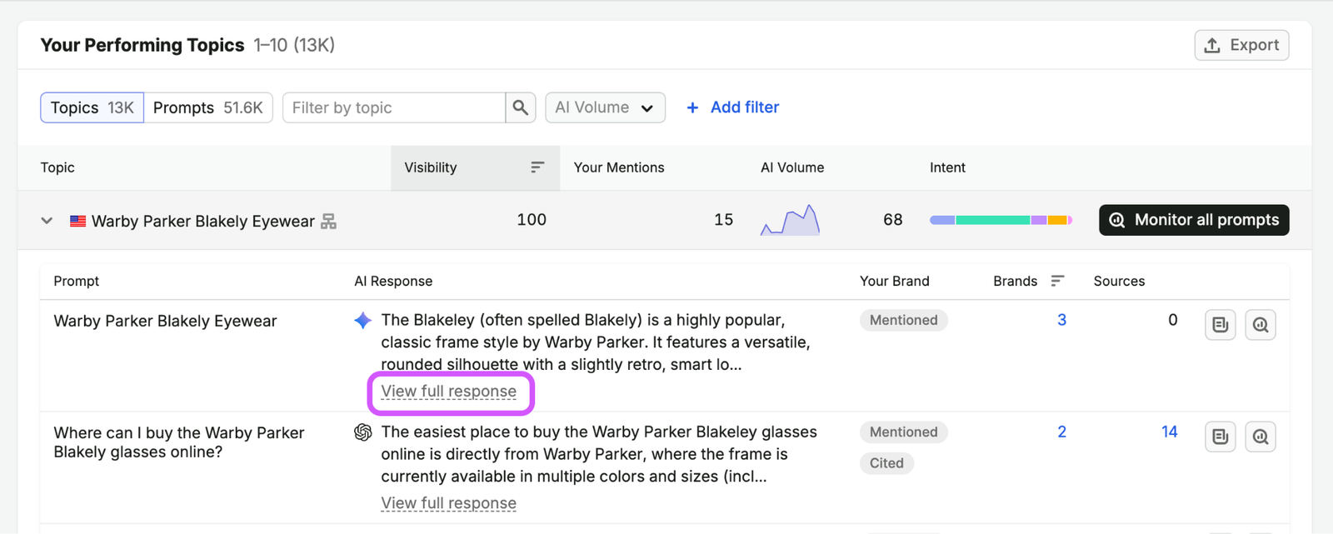The width and height of the screenshot is (1333, 534).
Task: Click the Brands column sort icon
Action: (1057, 281)
